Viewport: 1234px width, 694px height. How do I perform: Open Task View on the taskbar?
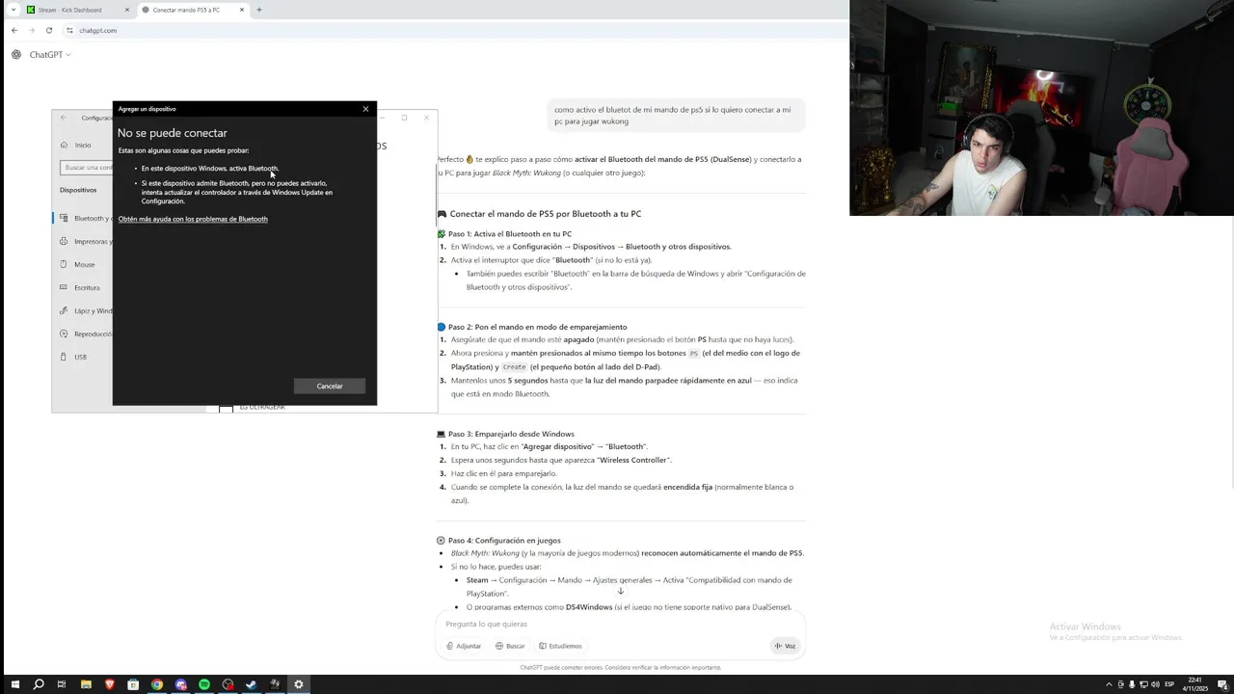click(62, 684)
